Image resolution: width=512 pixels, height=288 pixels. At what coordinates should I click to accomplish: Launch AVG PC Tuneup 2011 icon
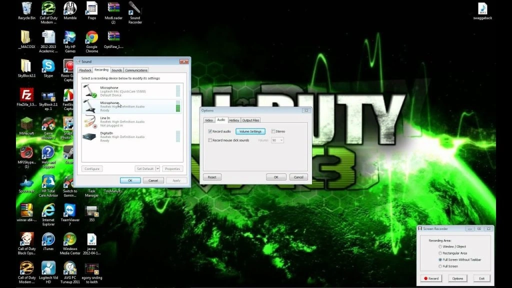coord(70,272)
